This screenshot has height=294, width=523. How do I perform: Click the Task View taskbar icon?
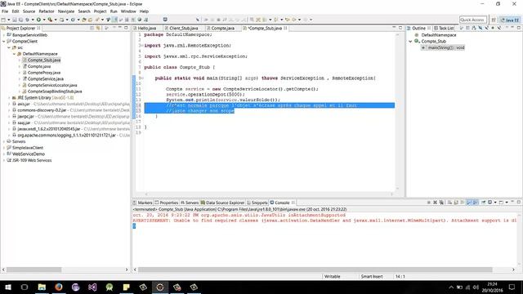25,287
